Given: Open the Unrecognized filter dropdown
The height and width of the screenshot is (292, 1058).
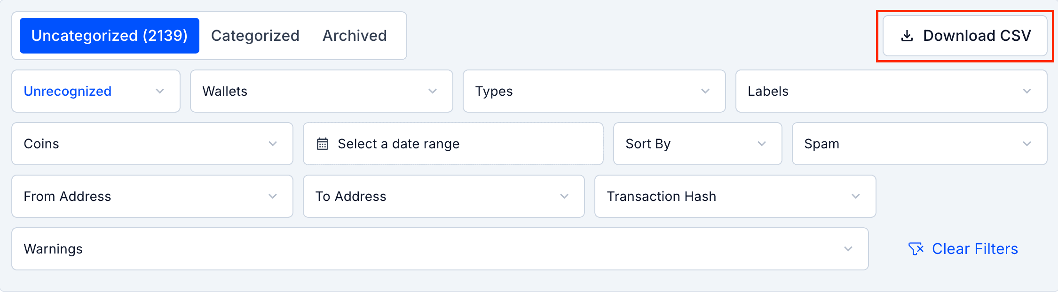Looking at the screenshot, I should 95,91.
